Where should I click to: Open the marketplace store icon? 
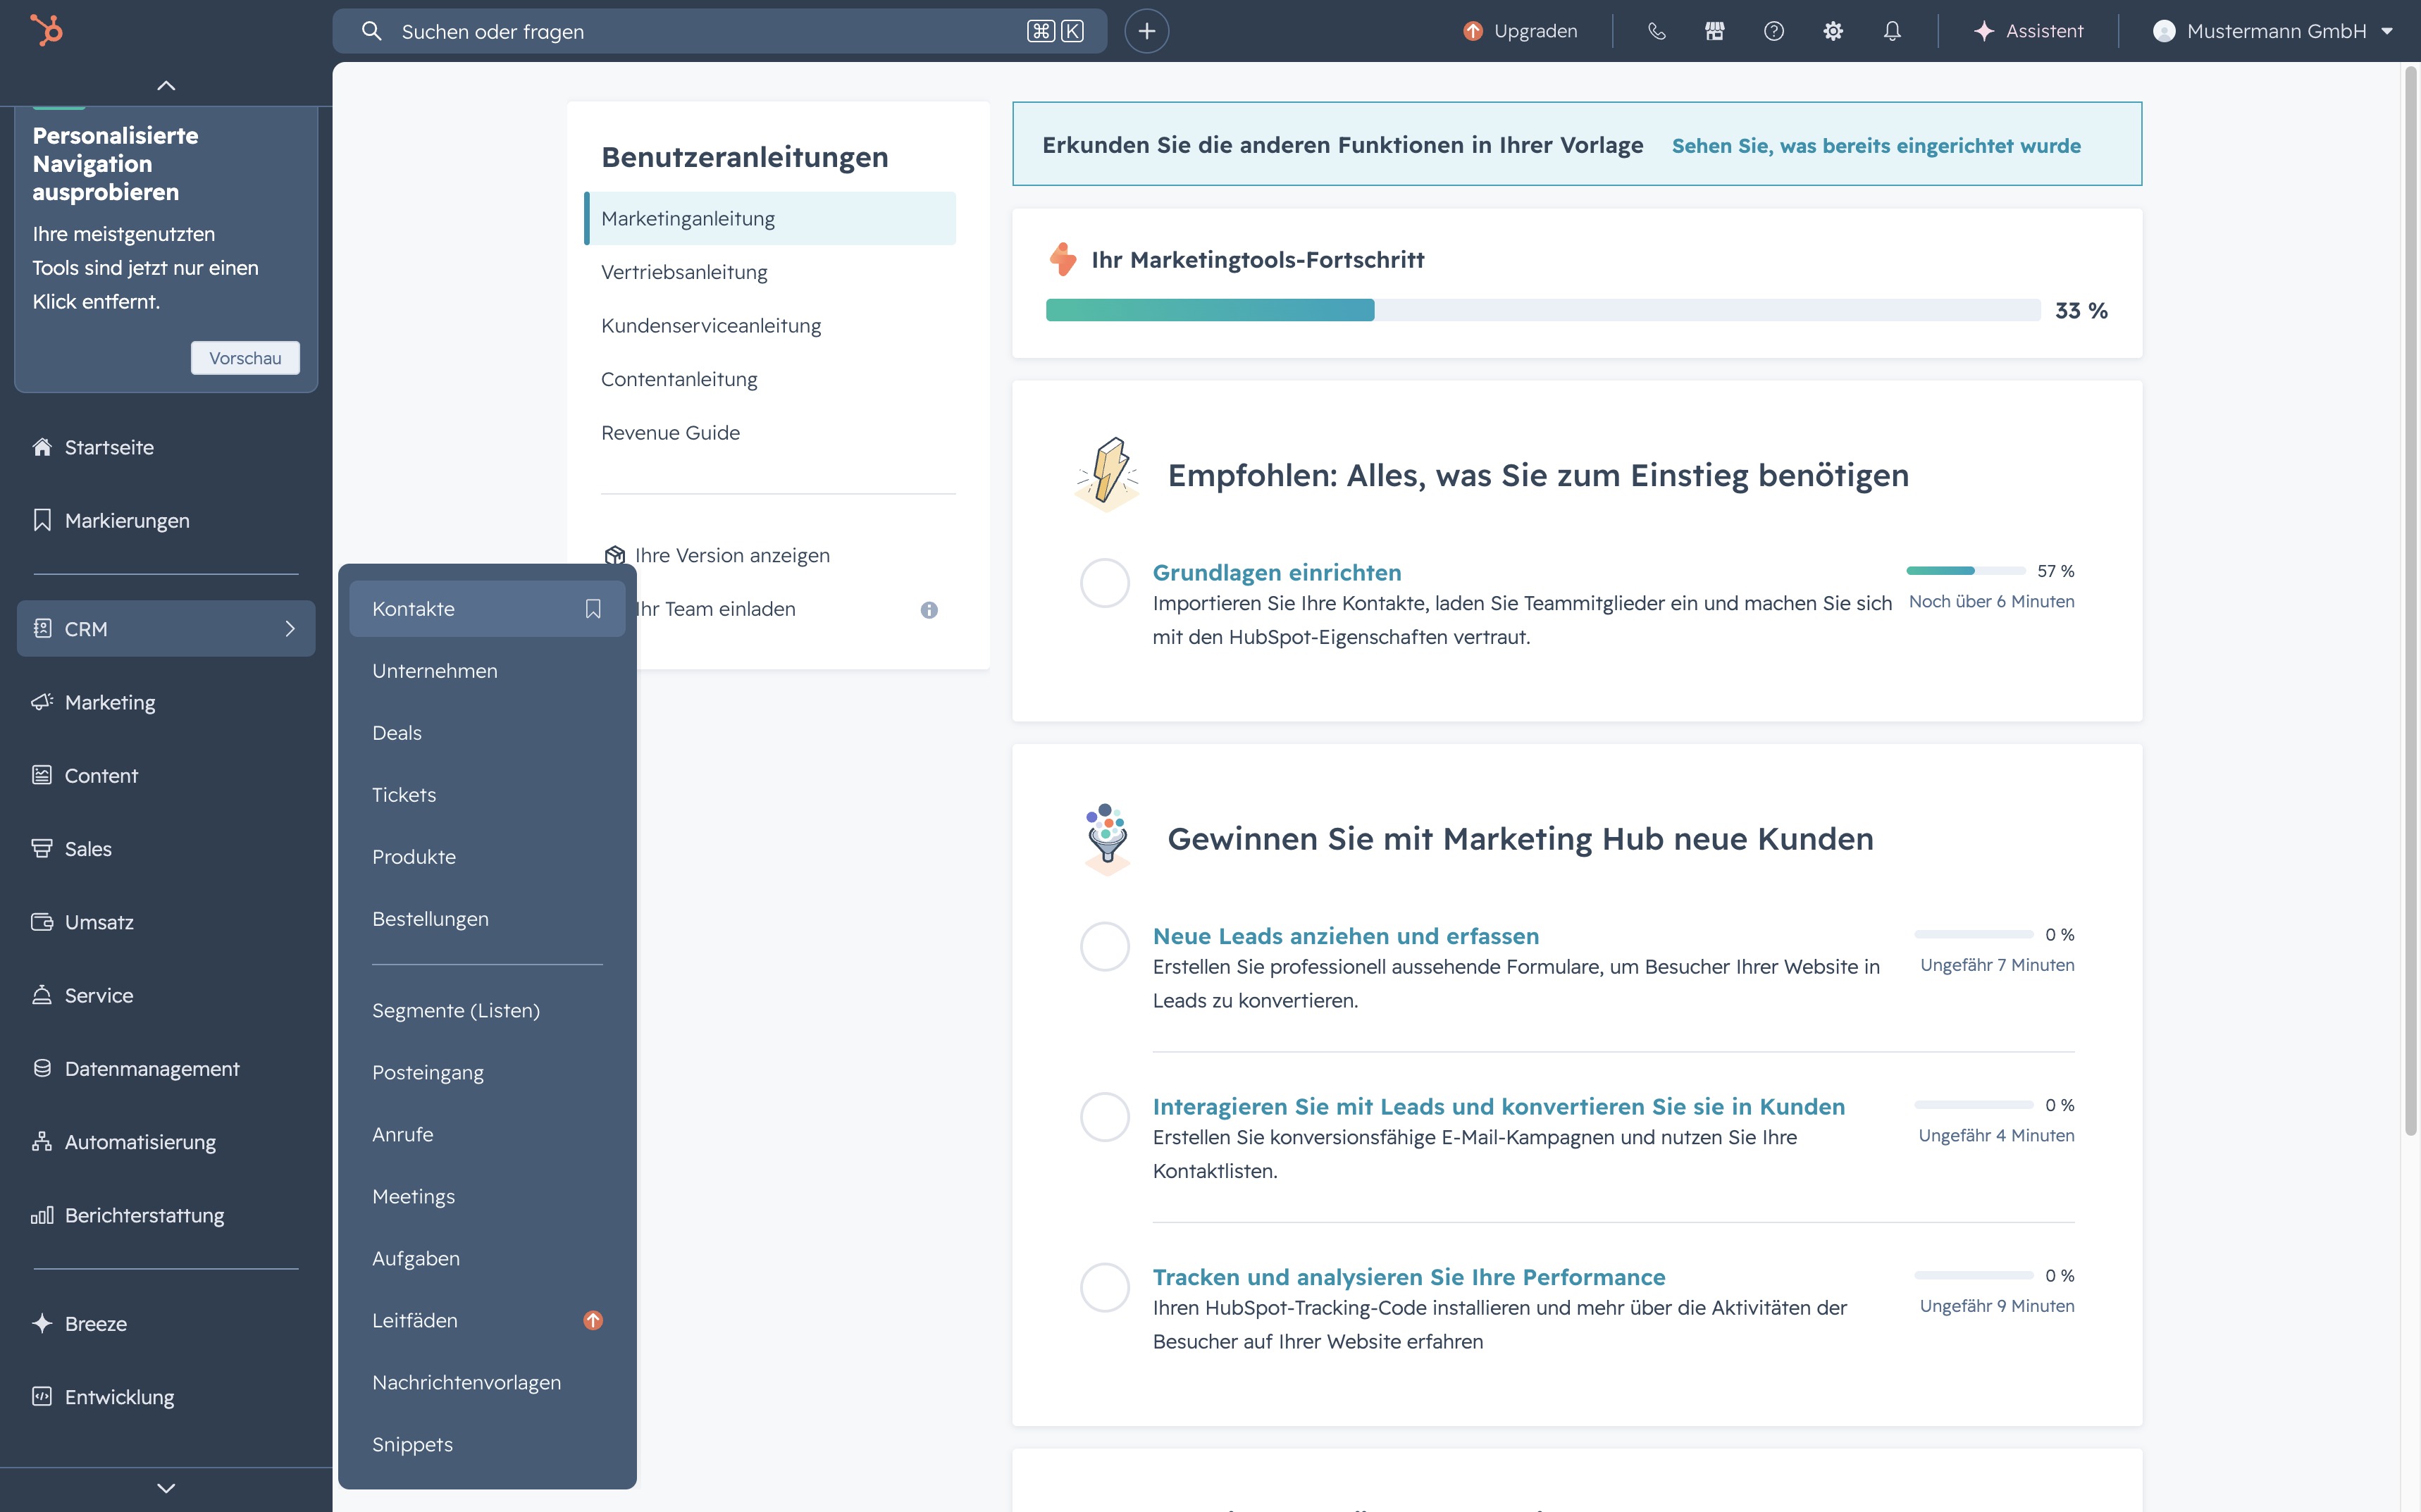pos(1715,31)
